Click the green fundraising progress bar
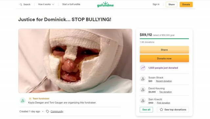Screen dimensions: 210x119 164,39
